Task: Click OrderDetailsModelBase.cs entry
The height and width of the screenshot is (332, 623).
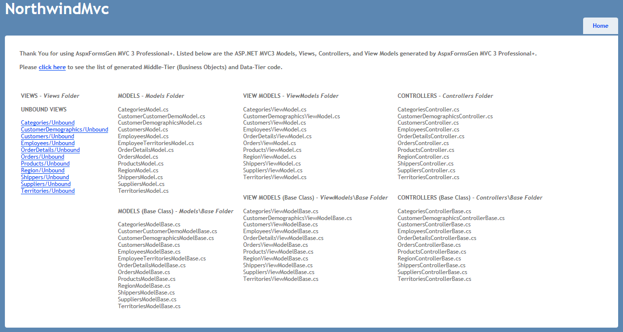Action: click(152, 265)
